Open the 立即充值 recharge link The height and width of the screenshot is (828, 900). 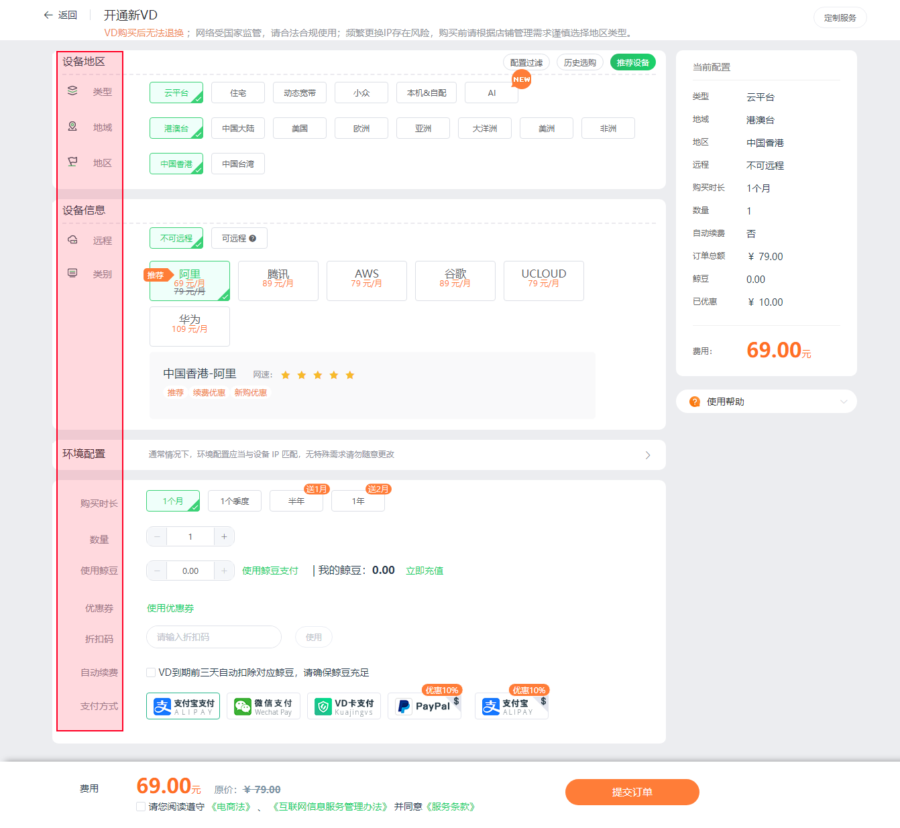coord(425,571)
